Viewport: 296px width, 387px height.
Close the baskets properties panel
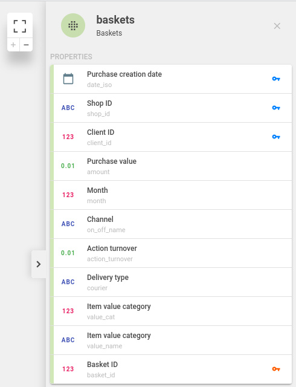[x=277, y=26]
